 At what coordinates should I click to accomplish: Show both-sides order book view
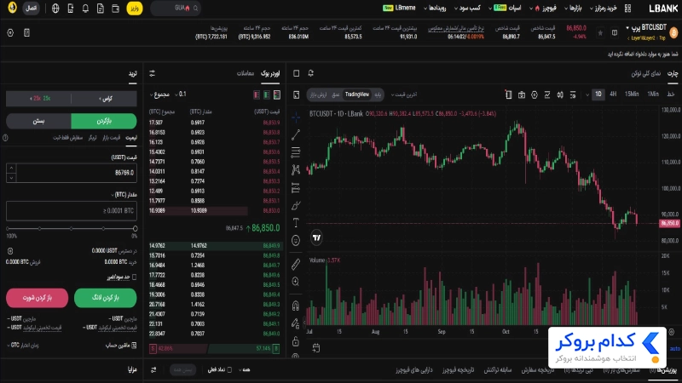(277, 94)
